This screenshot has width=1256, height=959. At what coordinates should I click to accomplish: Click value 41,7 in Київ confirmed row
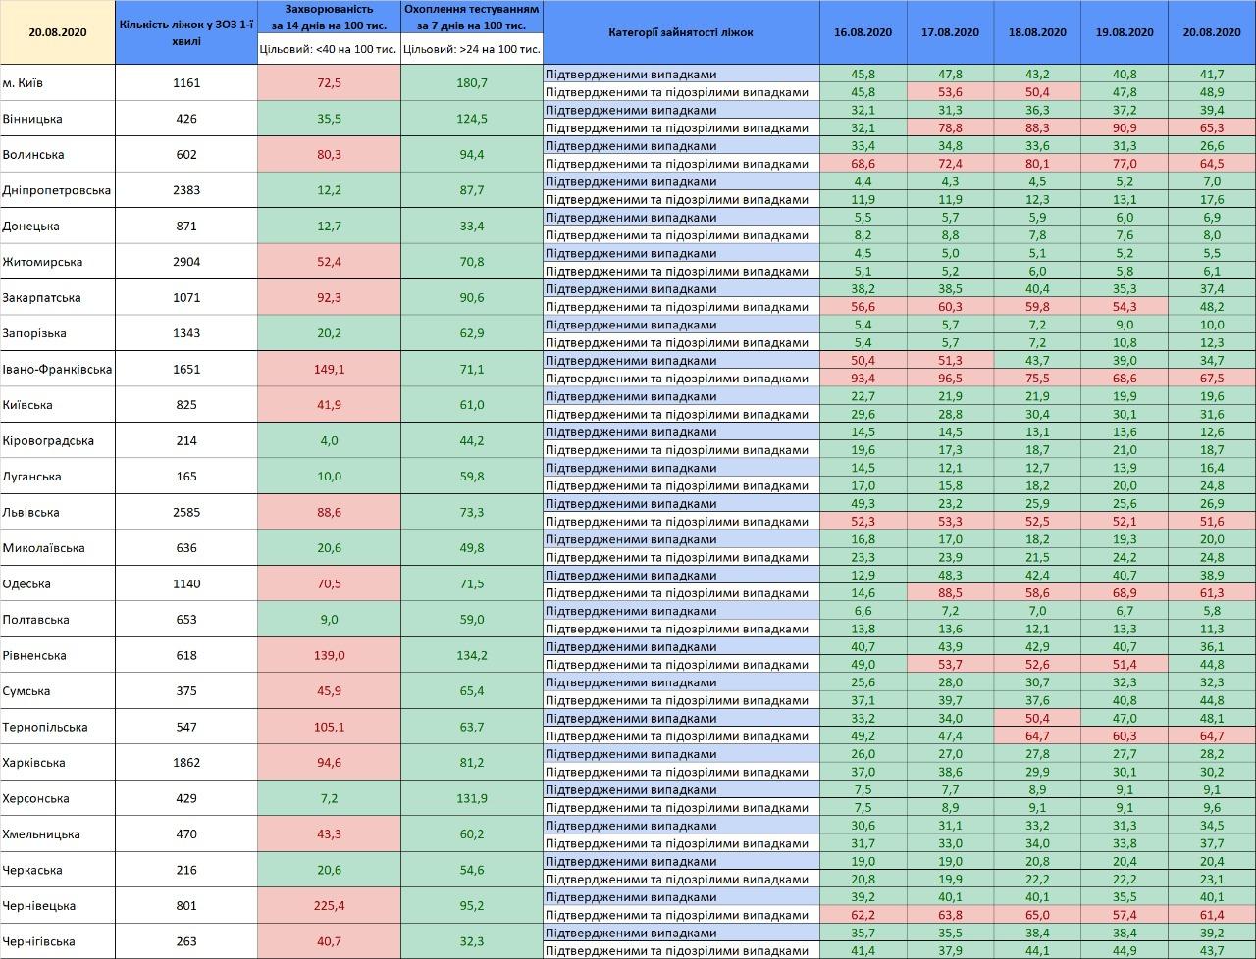point(1212,75)
